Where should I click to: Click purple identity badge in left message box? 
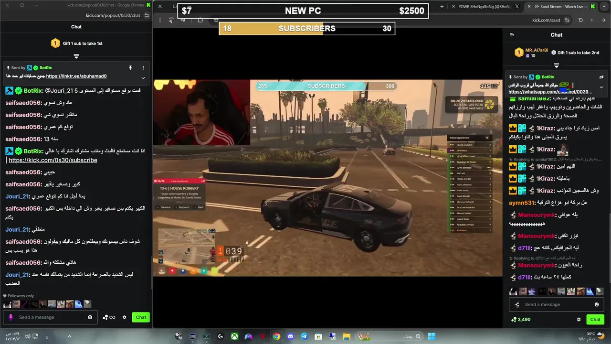click(x=11, y=317)
